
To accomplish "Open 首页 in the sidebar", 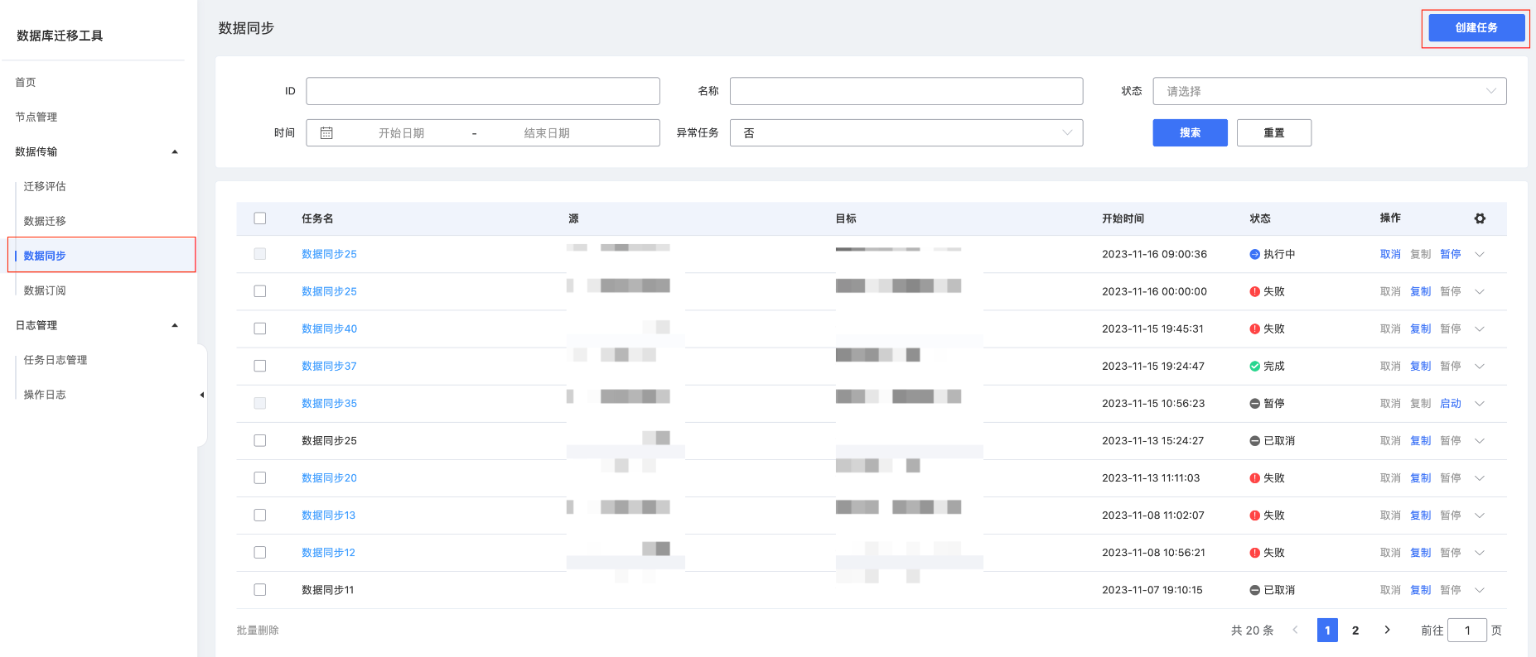I will pyautogui.click(x=26, y=82).
